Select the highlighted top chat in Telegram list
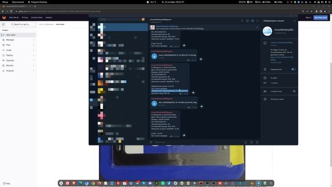Screen dimensions: 332x187 122,28
